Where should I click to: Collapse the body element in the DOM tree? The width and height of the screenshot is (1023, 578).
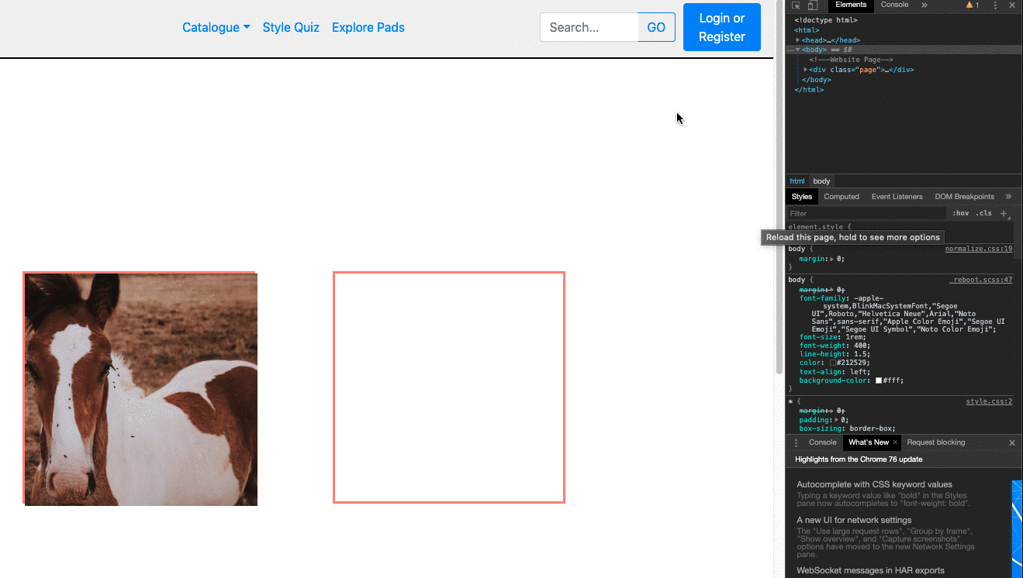click(798, 50)
